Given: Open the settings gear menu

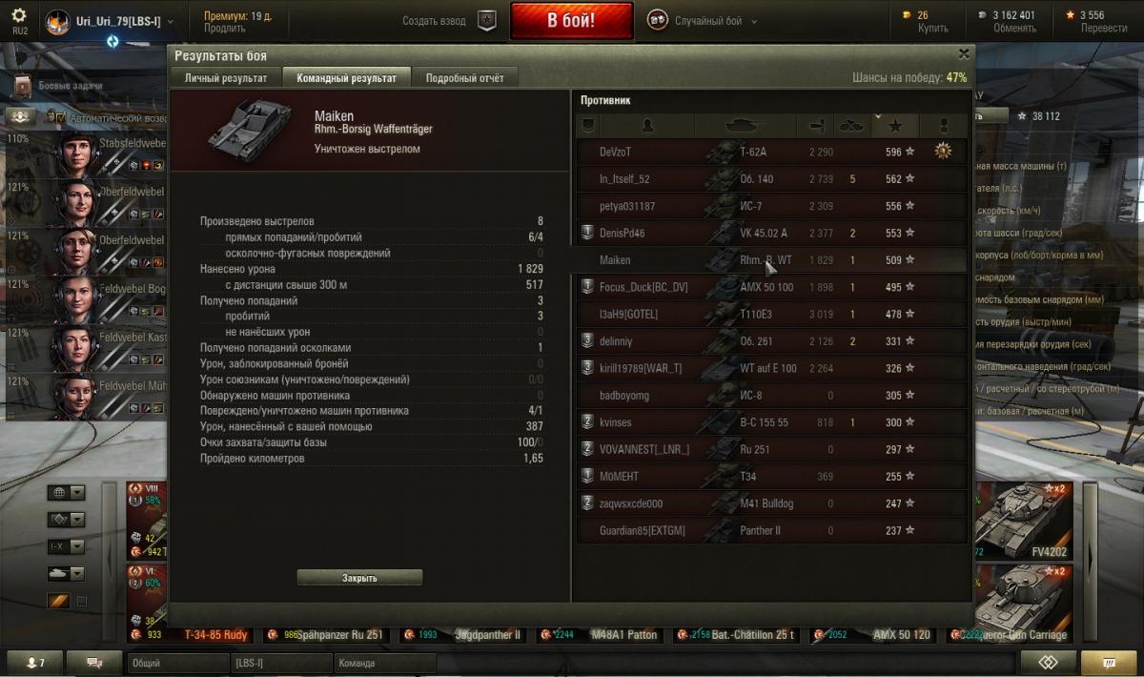Looking at the screenshot, I should pos(19,16).
